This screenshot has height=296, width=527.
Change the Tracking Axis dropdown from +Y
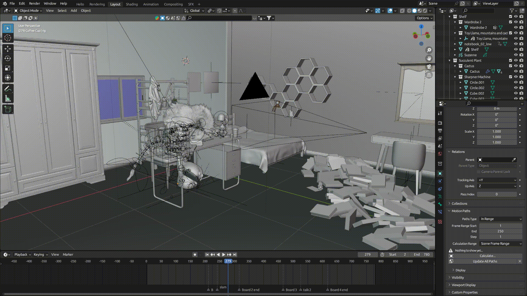coord(497,180)
